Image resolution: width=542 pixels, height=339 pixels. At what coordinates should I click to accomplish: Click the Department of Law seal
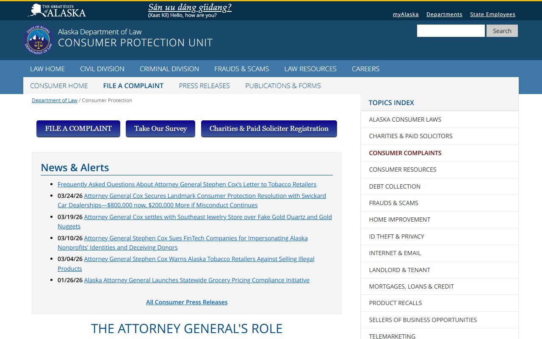click(x=38, y=40)
